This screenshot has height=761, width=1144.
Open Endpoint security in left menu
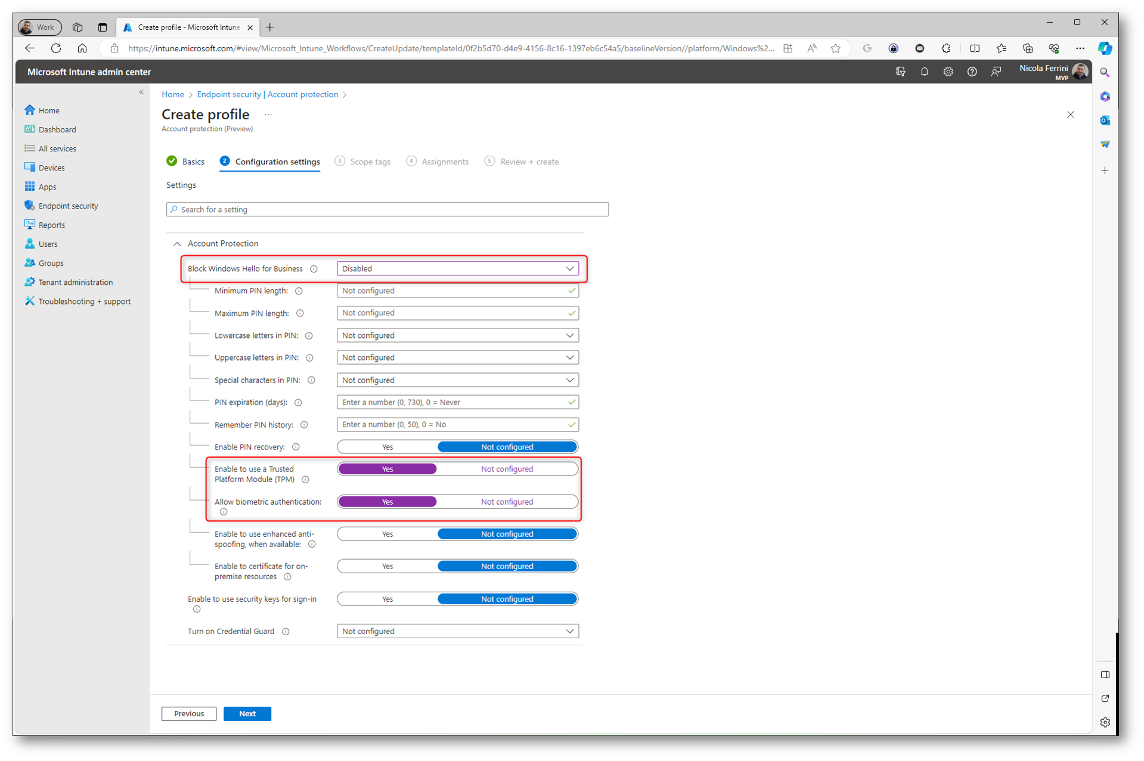point(68,206)
